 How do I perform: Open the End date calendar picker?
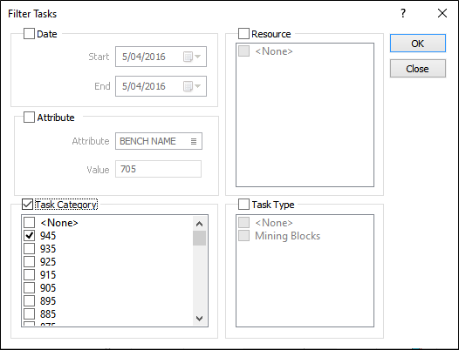pyautogui.click(x=192, y=86)
